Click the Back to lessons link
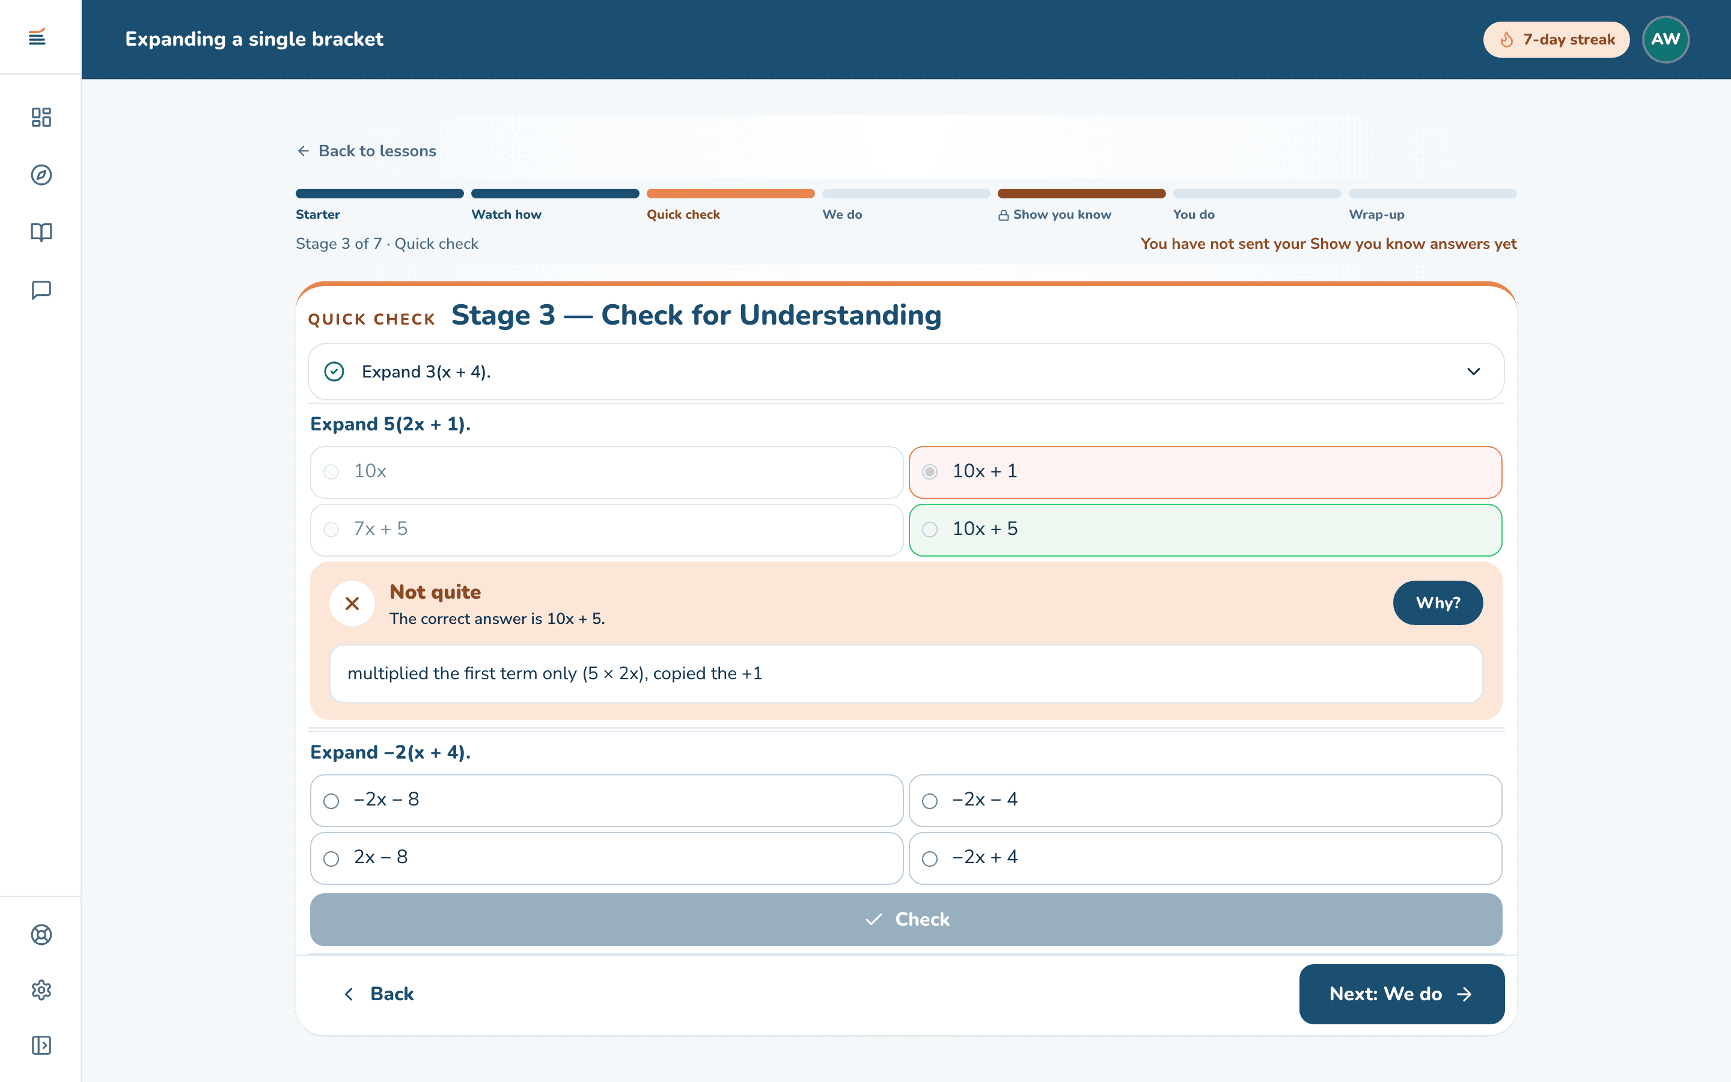The image size is (1731, 1082). click(x=366, y=151)
